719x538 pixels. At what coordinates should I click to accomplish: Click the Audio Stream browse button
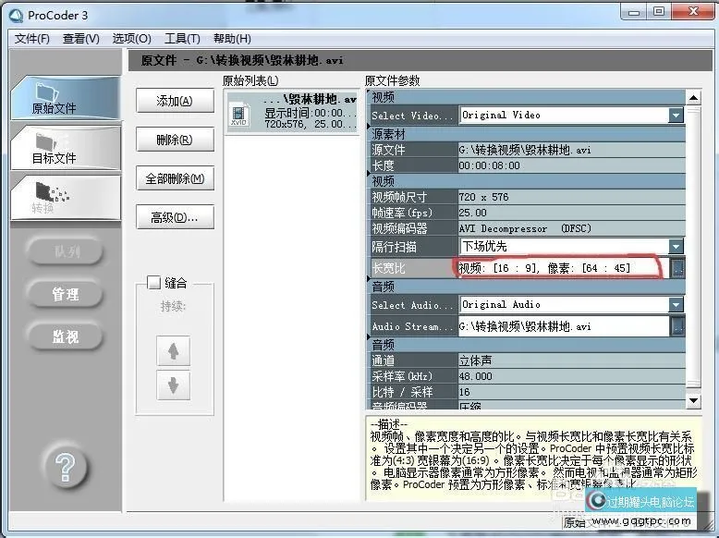tap(677, 326)
